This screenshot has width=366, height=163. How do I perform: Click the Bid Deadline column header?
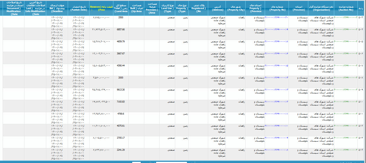(57, 8)
